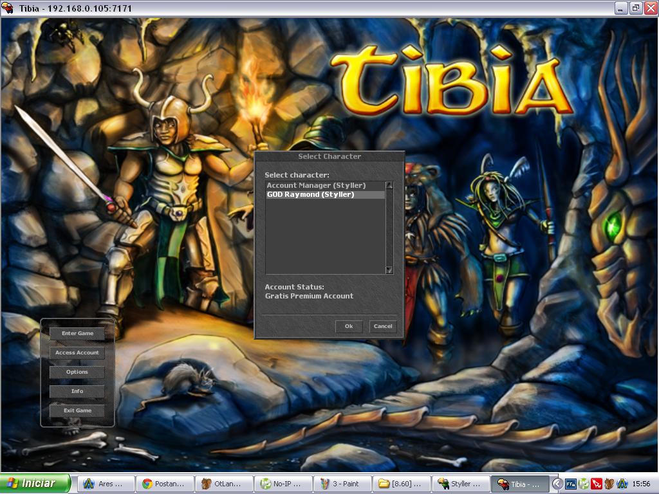Minimize the Tibia window
The image size is (659, 494).
[621, 8]
